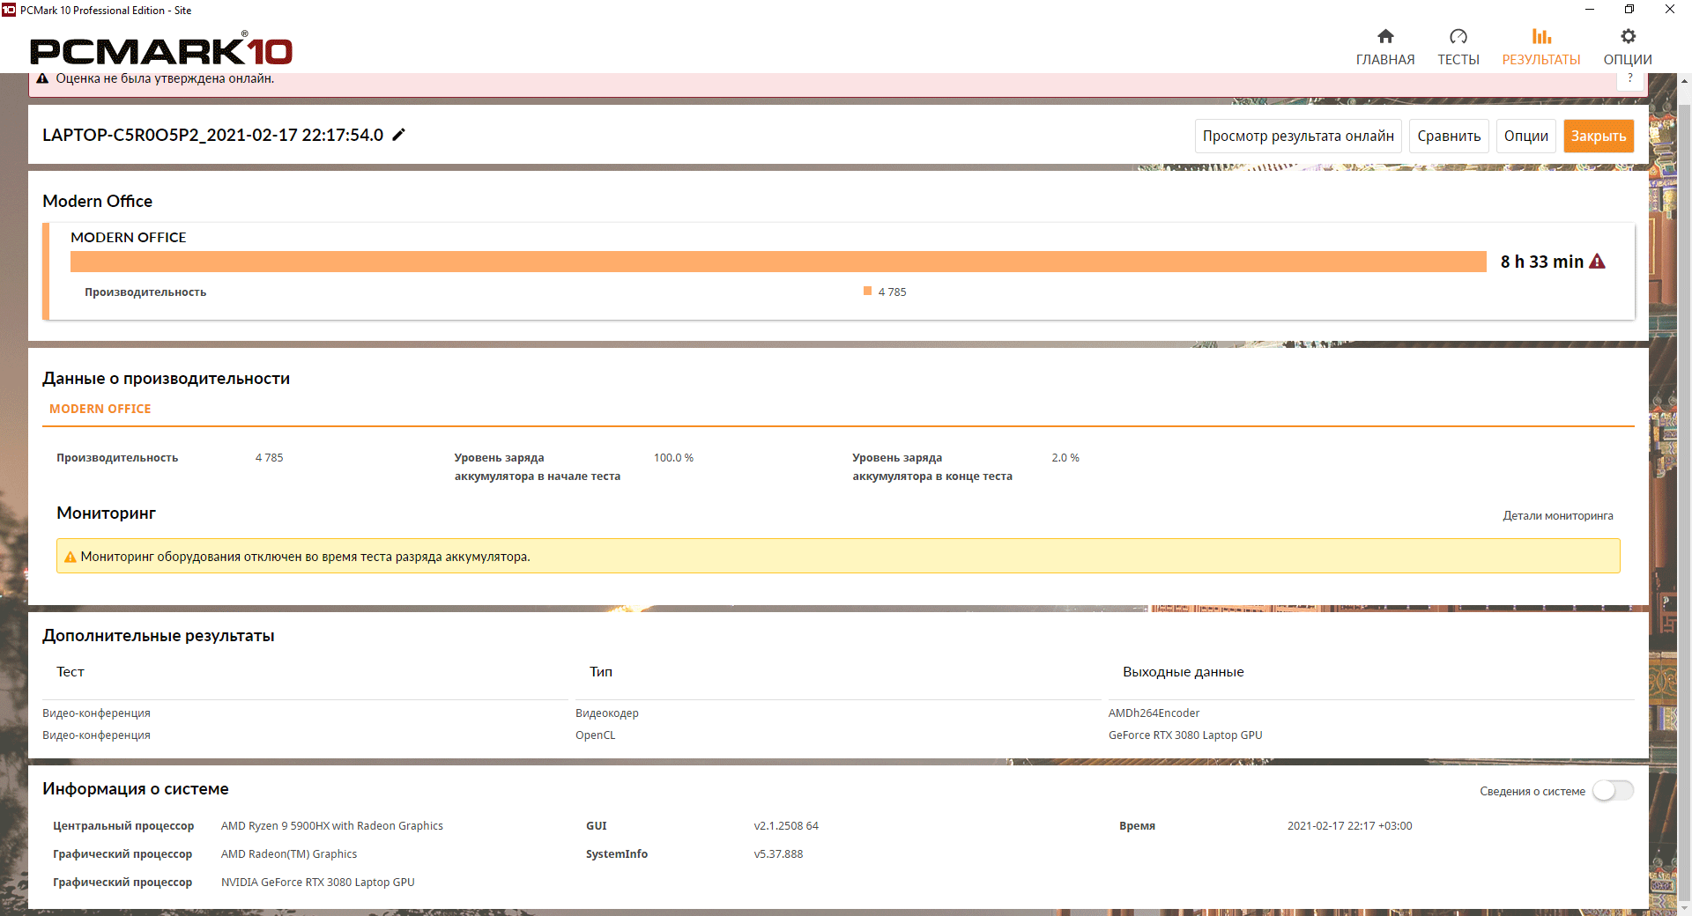The height and width of the screenshot is (916, 1692).
Task: Click the AMD Radeon(TM) Graphics entry
Action: [289, 854]
